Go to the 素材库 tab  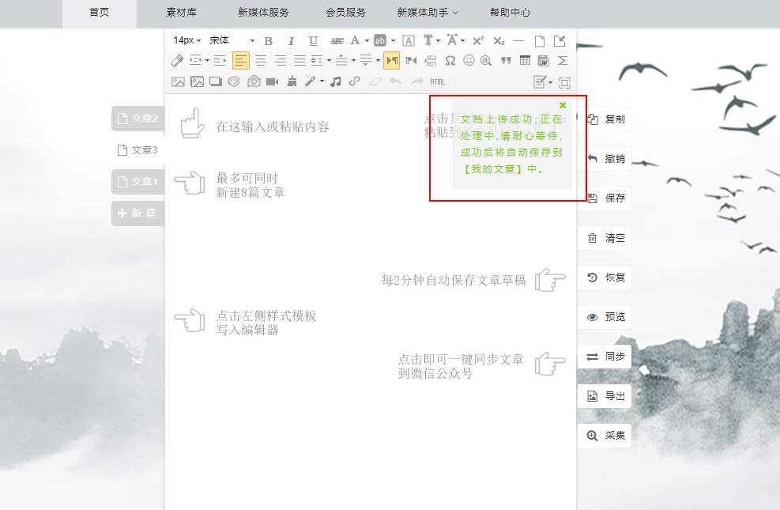pyautogui.click(x=182, y=13)
